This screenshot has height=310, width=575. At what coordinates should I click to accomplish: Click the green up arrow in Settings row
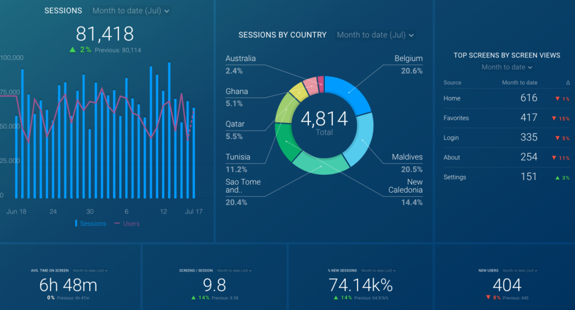coord(557,178)
